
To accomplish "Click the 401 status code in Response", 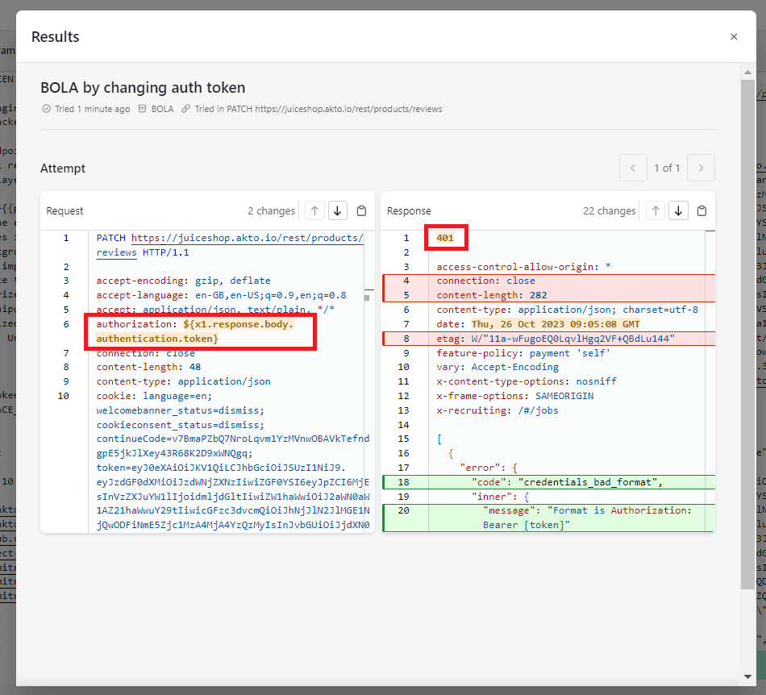I will pos(445,238).
